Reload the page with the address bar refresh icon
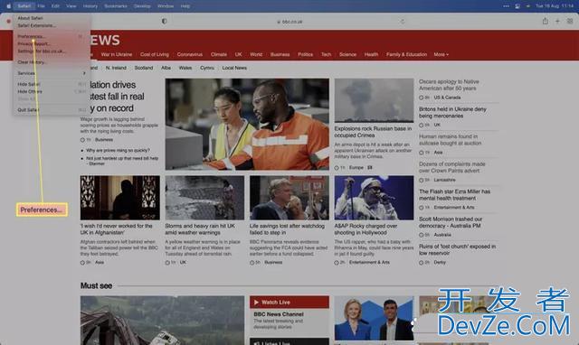This screenshot has width=579, height=345. (x=403, y=22)
